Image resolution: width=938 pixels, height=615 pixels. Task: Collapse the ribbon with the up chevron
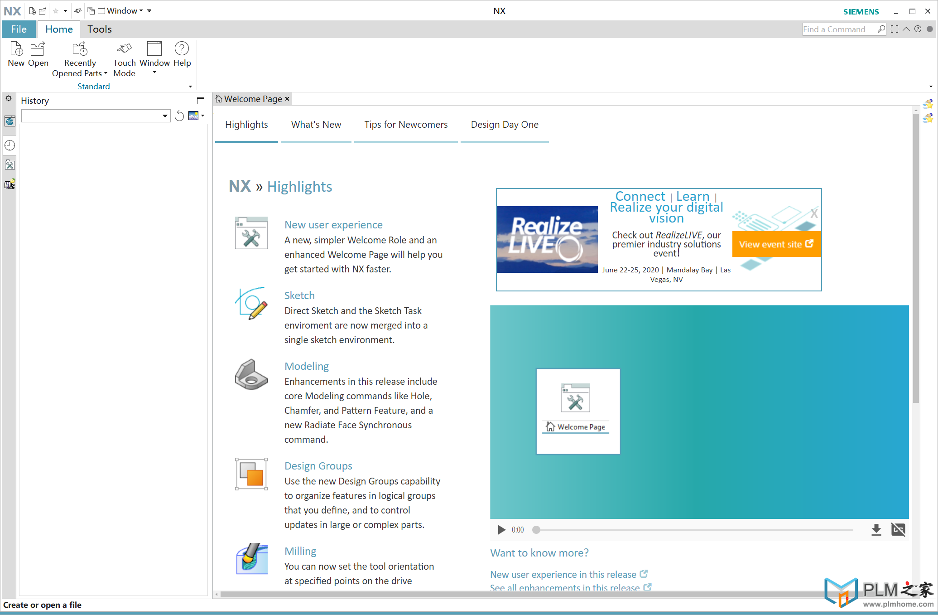click(906, 29)
